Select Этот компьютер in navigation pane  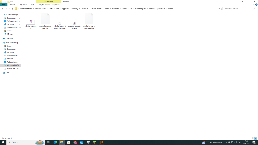click(x=12, y=43)
